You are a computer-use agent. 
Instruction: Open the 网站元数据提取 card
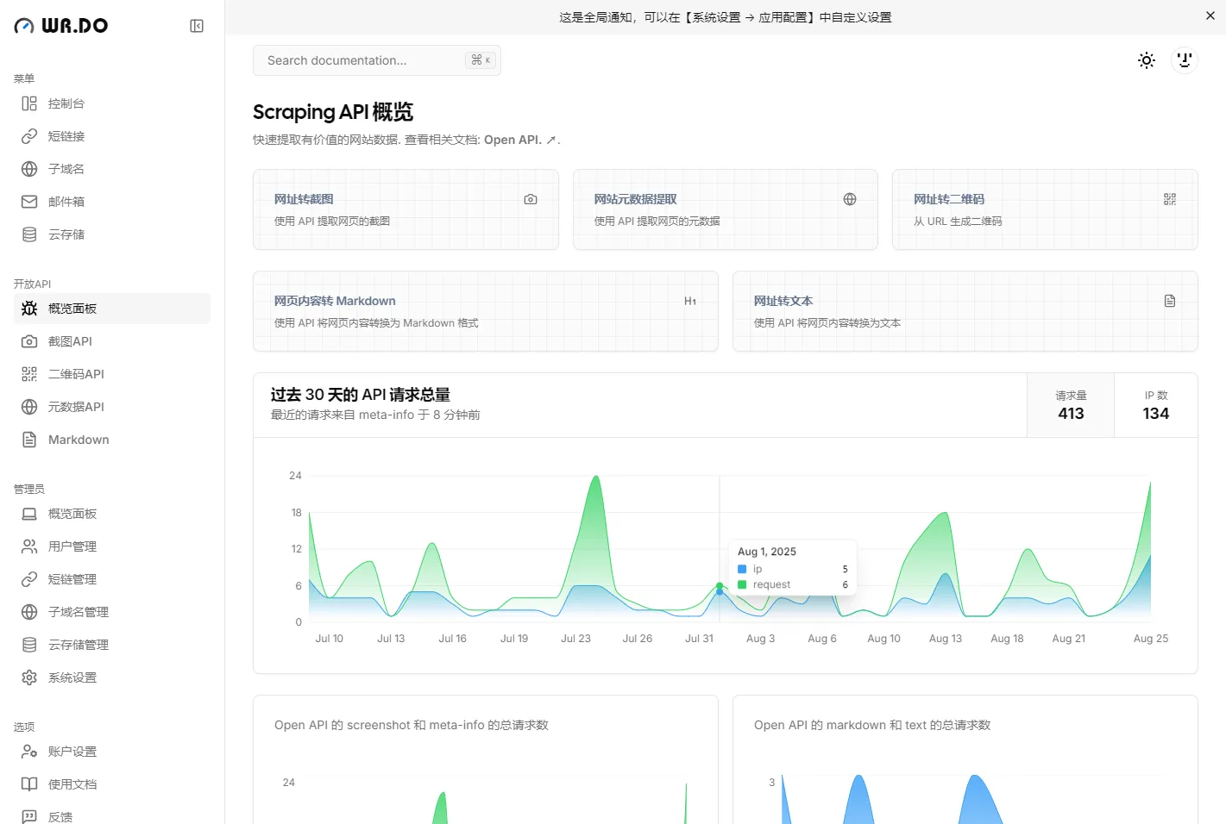tap(726, 209)
